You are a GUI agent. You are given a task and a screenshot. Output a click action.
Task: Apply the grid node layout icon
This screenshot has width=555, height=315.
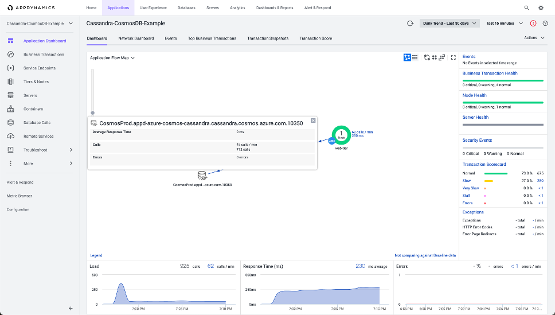434,57
